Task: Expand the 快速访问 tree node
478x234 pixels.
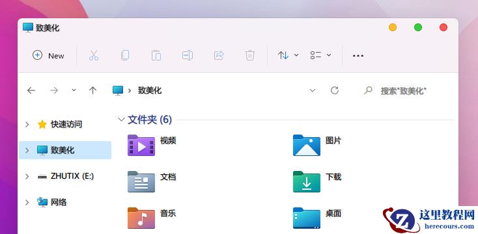Action: tap(27, 124)
